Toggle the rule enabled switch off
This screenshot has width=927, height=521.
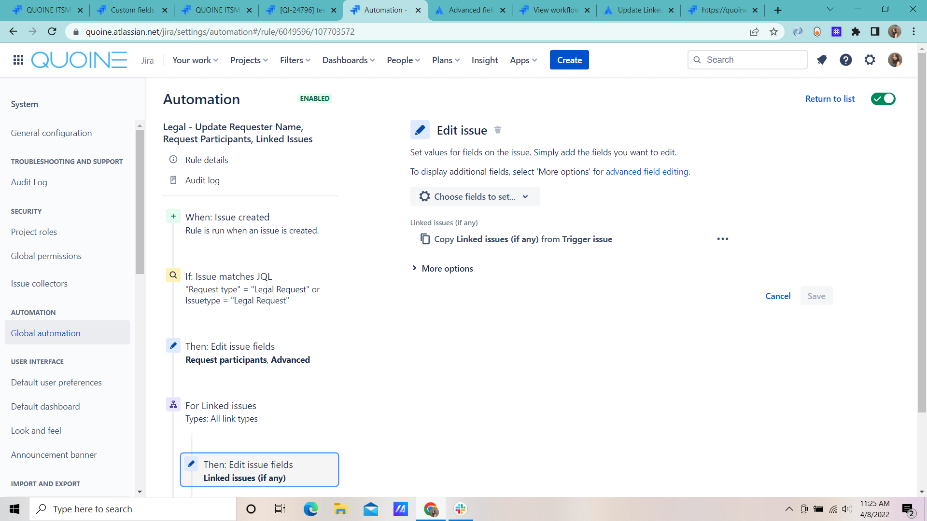pos(883,99)
